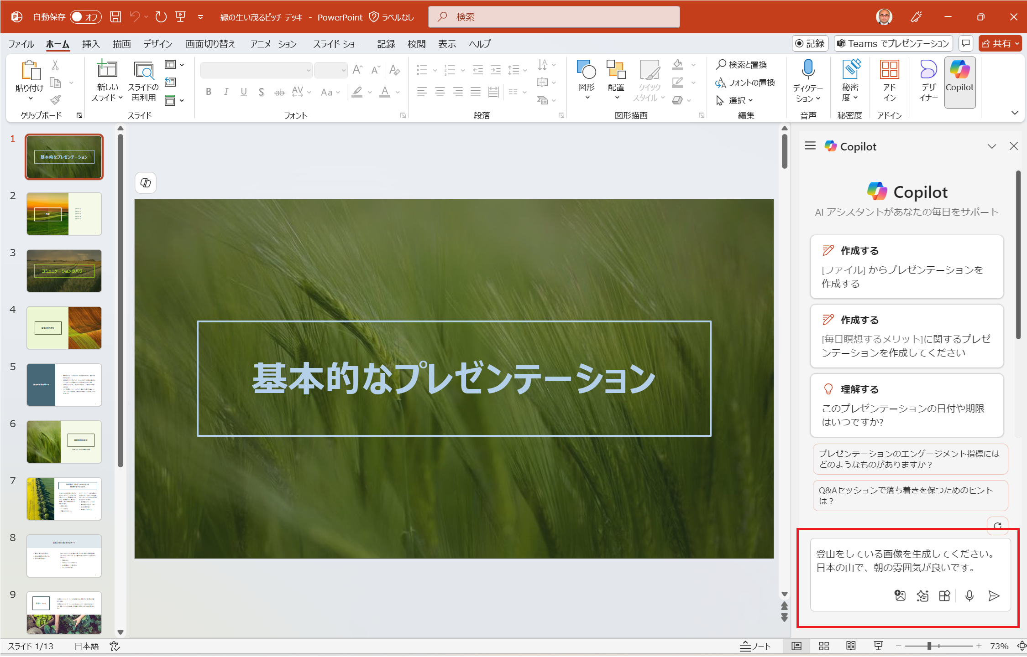Click the Q&A session tips suggestion
Image resolution: width=1027 pixels, height=657 pixels.
(910, 495)
